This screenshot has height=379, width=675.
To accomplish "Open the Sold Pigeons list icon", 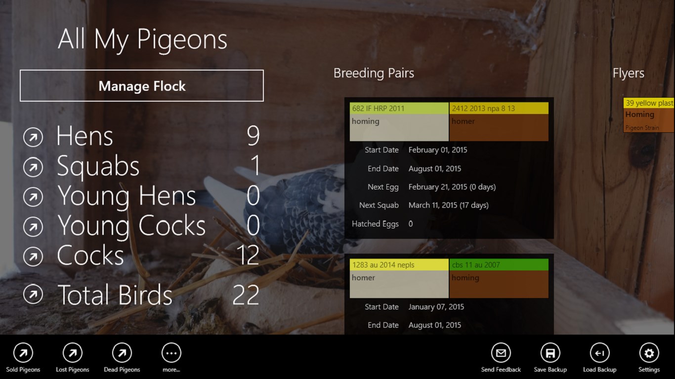I will click(23, 353).
